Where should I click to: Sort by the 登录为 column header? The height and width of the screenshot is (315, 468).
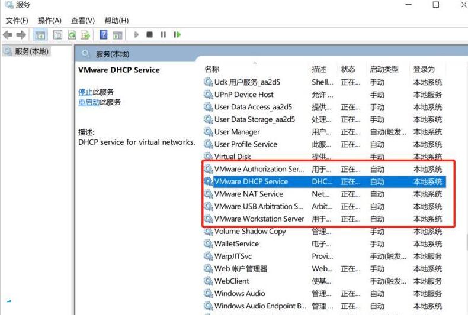click(x=424, y=69)
